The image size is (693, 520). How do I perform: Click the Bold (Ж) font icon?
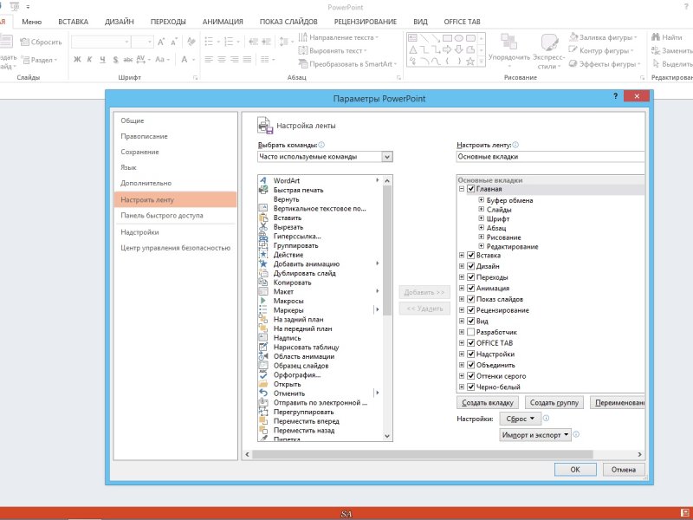(77, 59)
